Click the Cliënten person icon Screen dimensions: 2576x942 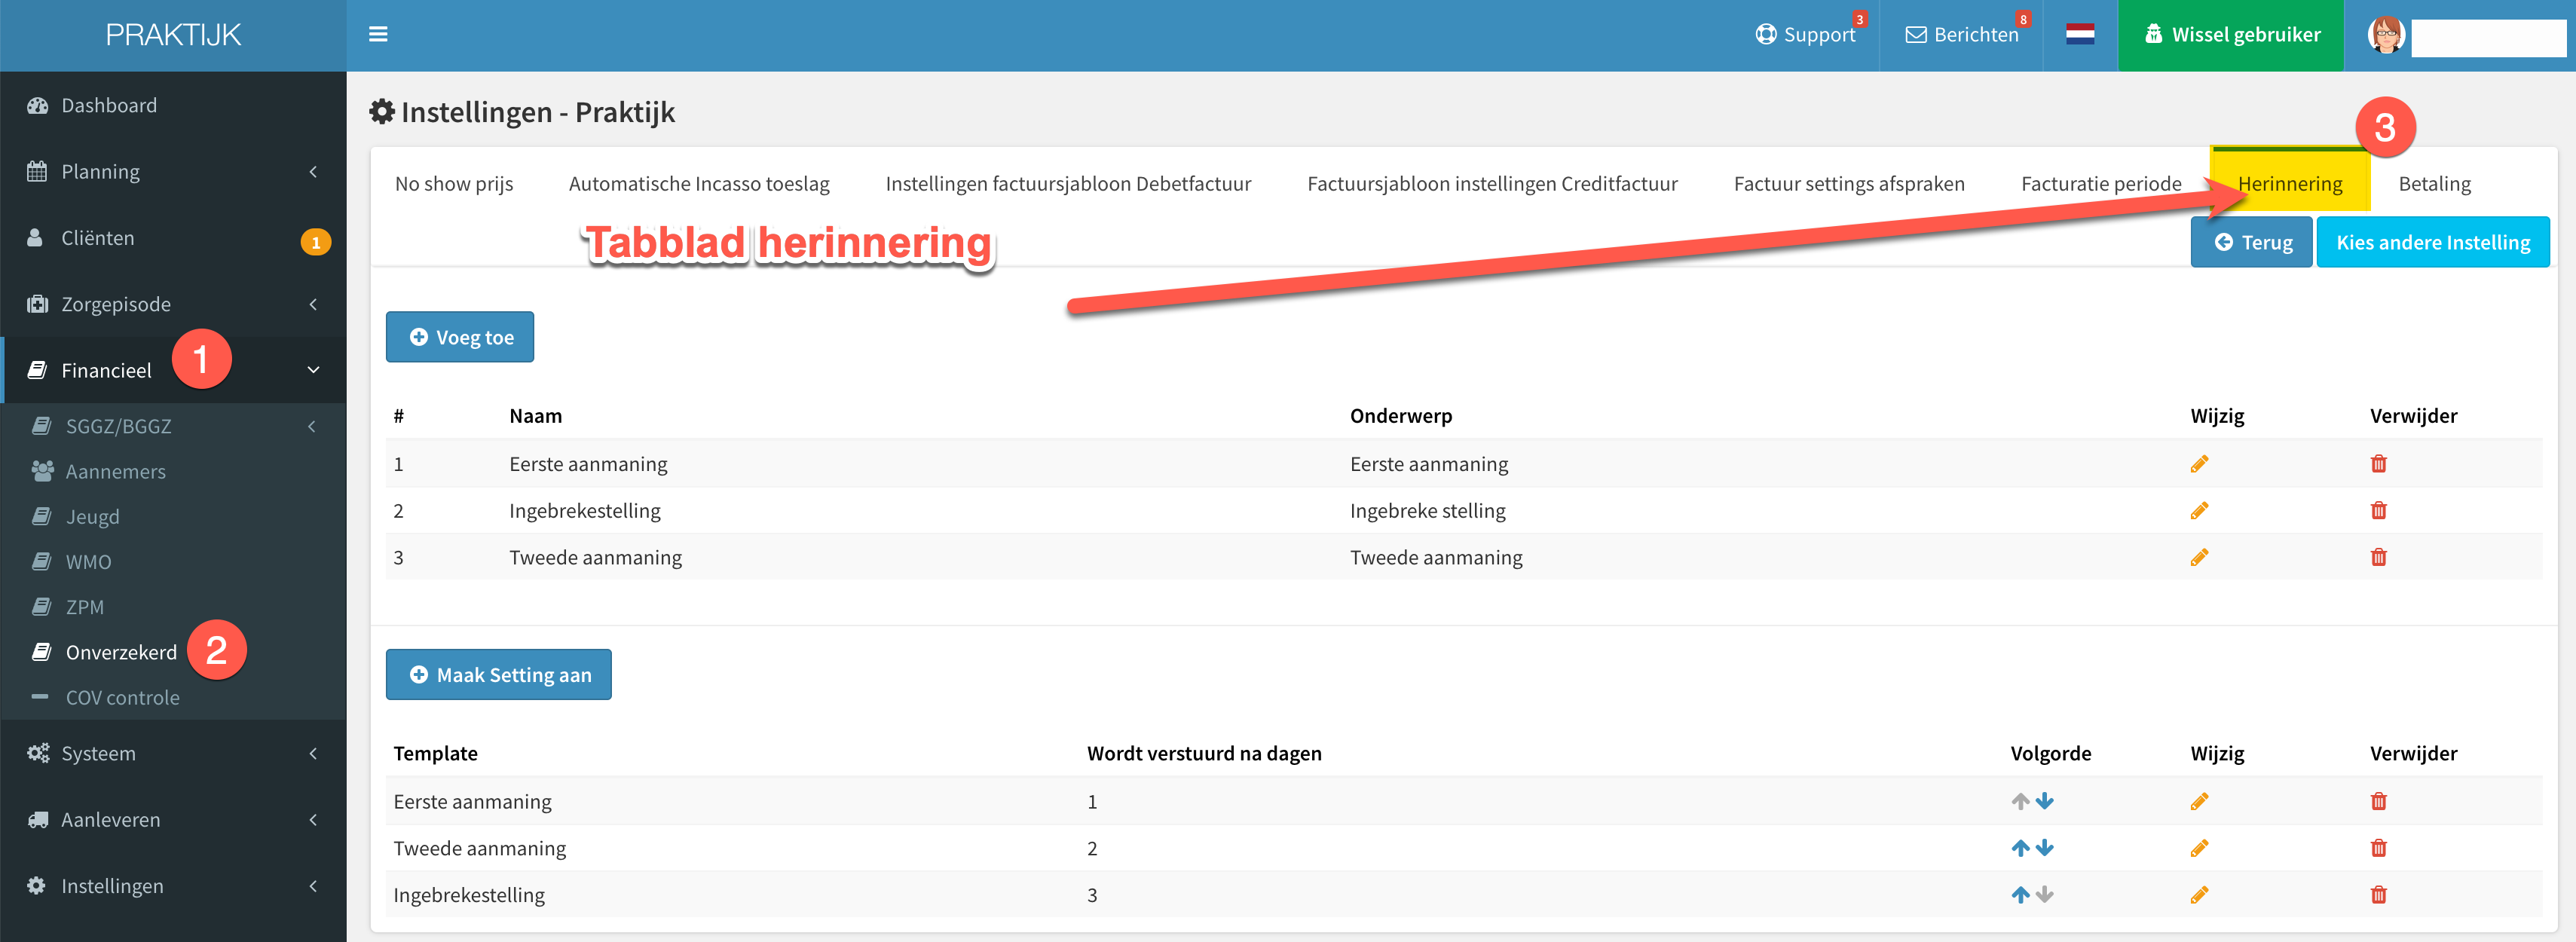[35, 238]
